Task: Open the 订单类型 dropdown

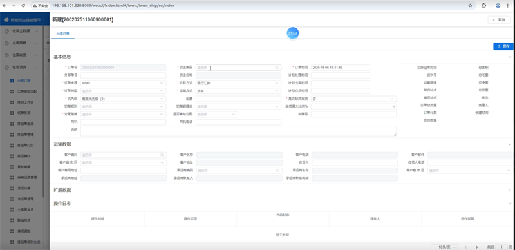Action: coord(123,91)
